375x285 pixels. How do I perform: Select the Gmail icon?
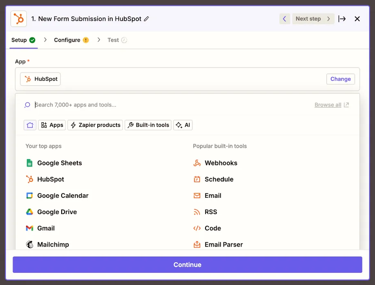29,228
